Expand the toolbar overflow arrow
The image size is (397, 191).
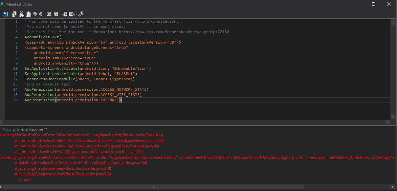[x=86, y=15]
